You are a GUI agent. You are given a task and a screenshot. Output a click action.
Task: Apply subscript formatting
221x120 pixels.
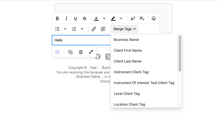(x=142, y=18)
